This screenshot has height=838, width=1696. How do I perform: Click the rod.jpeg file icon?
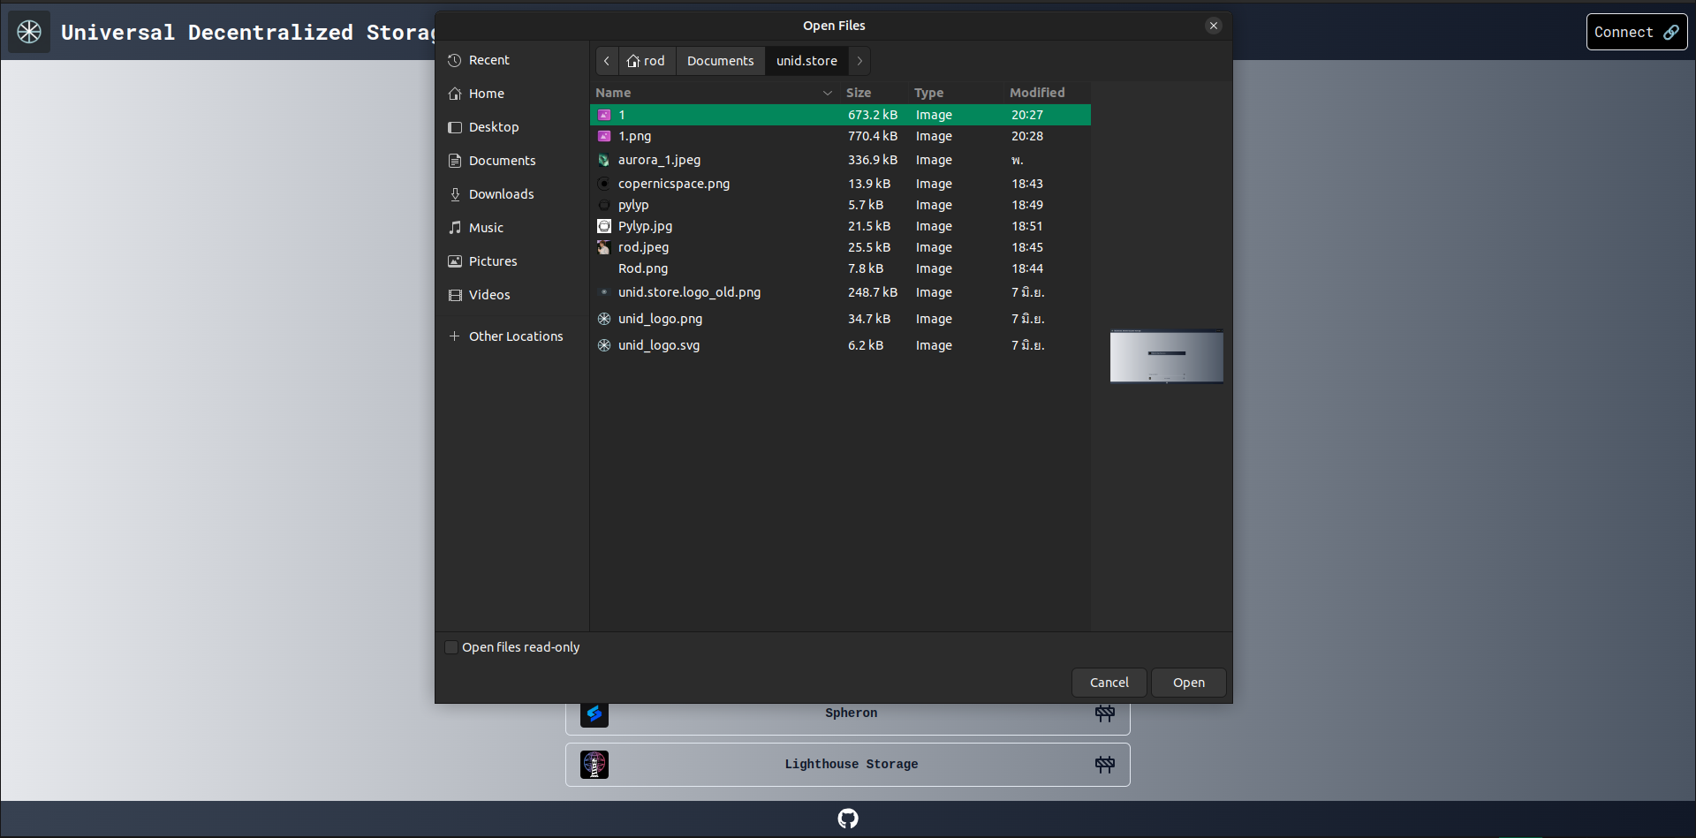point(604,247)
